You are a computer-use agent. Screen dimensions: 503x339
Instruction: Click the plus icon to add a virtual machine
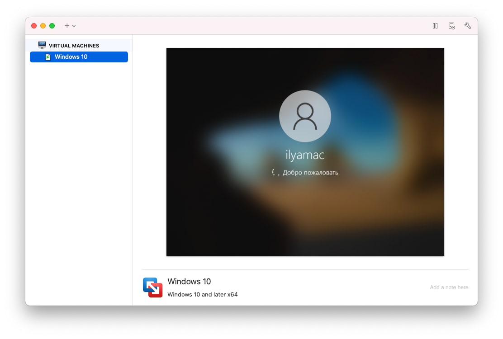coord(67,26)
